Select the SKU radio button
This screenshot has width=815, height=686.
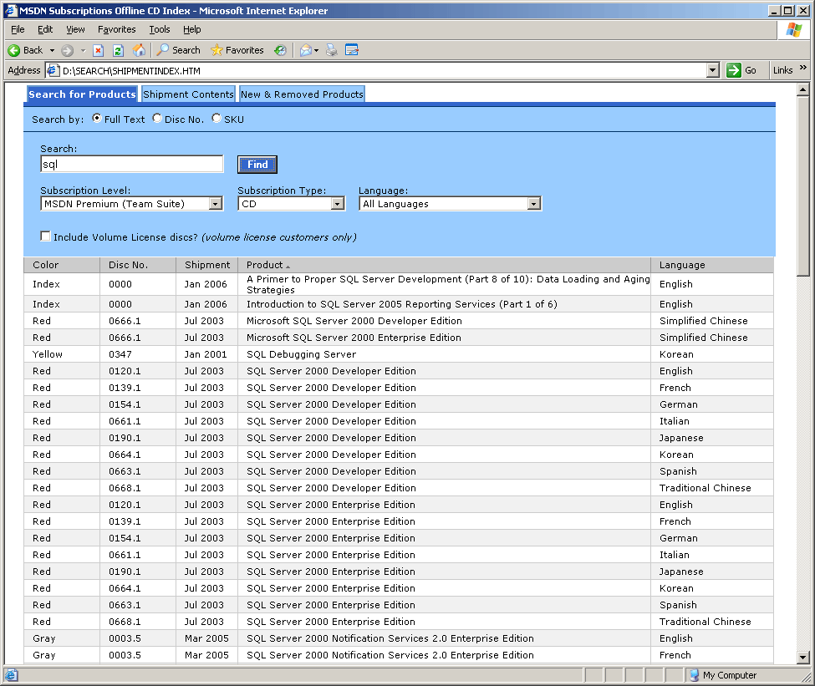point(216,119)
